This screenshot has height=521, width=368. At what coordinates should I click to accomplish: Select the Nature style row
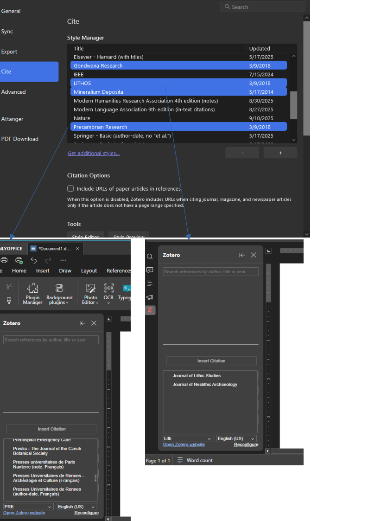pyautogui.click(x=82, y=118)
